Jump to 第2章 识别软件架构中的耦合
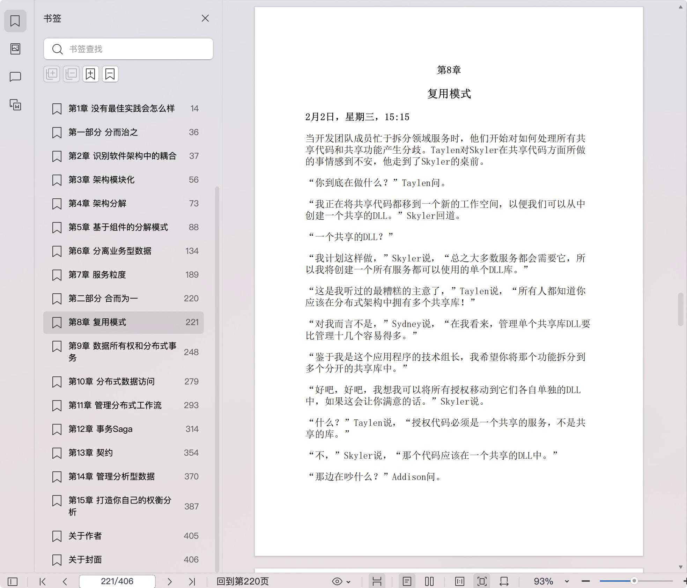The image size is (687, 588). pos(124,156)
